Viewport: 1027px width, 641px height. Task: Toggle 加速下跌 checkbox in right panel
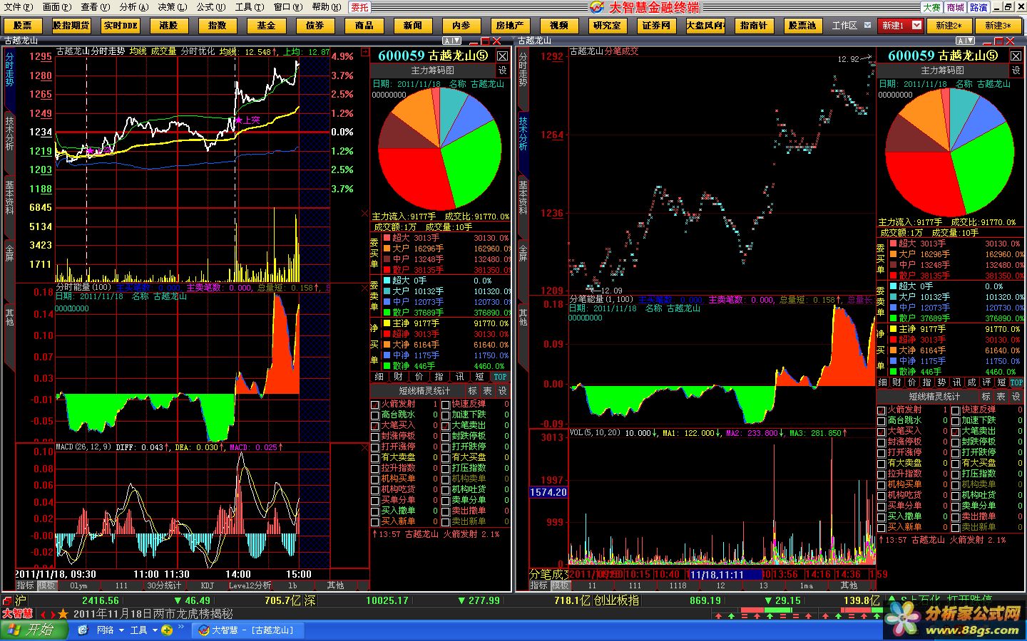click(956, 421)
